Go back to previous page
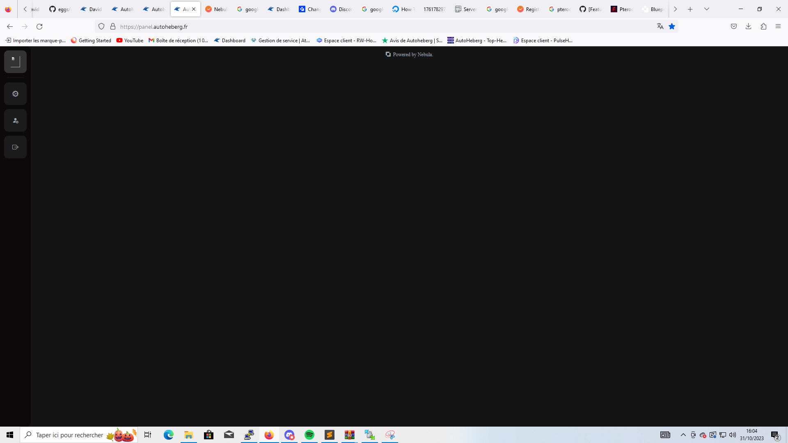Screen dimensions: 788x443 tap(10, 27)
